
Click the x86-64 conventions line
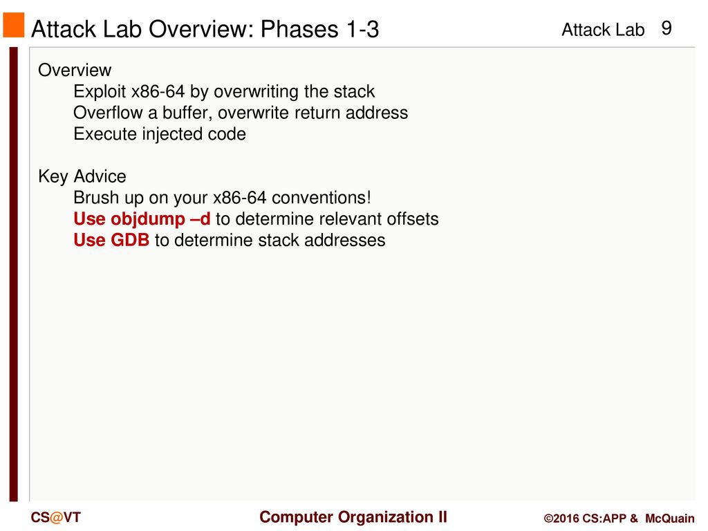click(222, 198)
